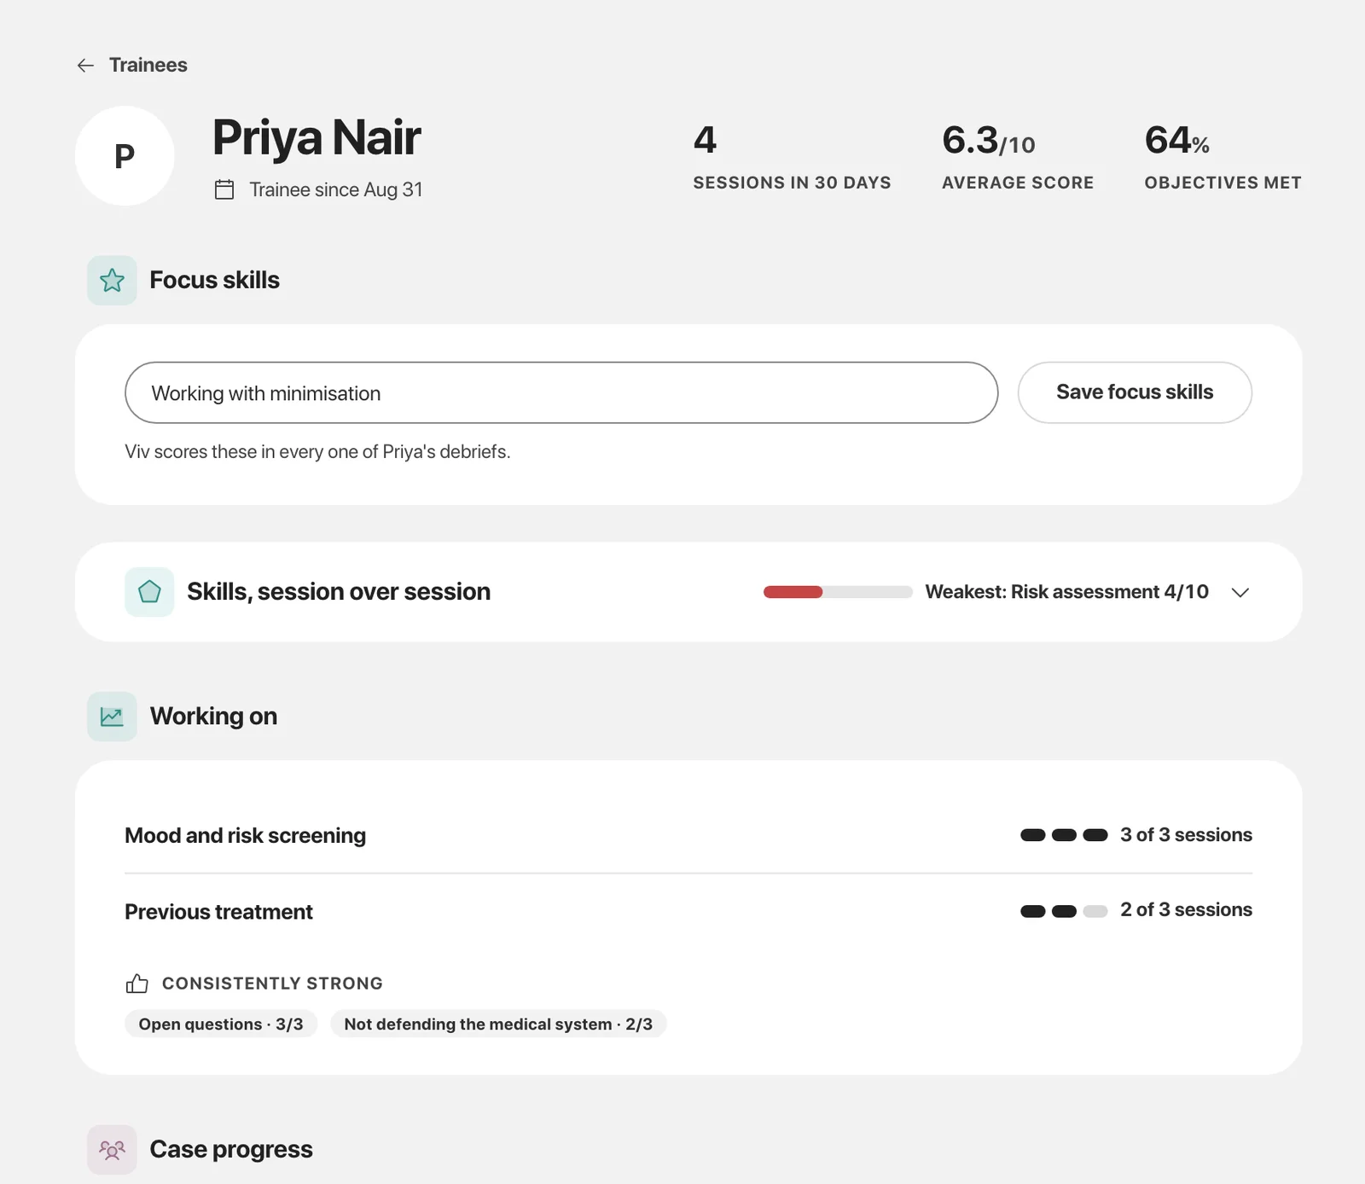Click the star icon beside Focus skills
The image size is (1365, 1184).
coord(112,281)
